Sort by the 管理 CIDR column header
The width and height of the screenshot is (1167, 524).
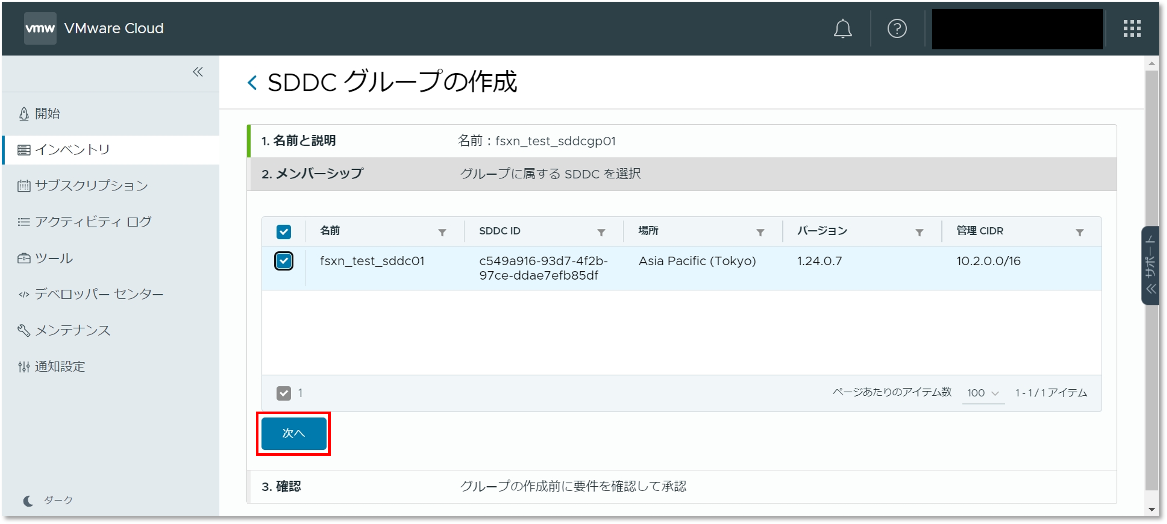(x=980, y=230)
